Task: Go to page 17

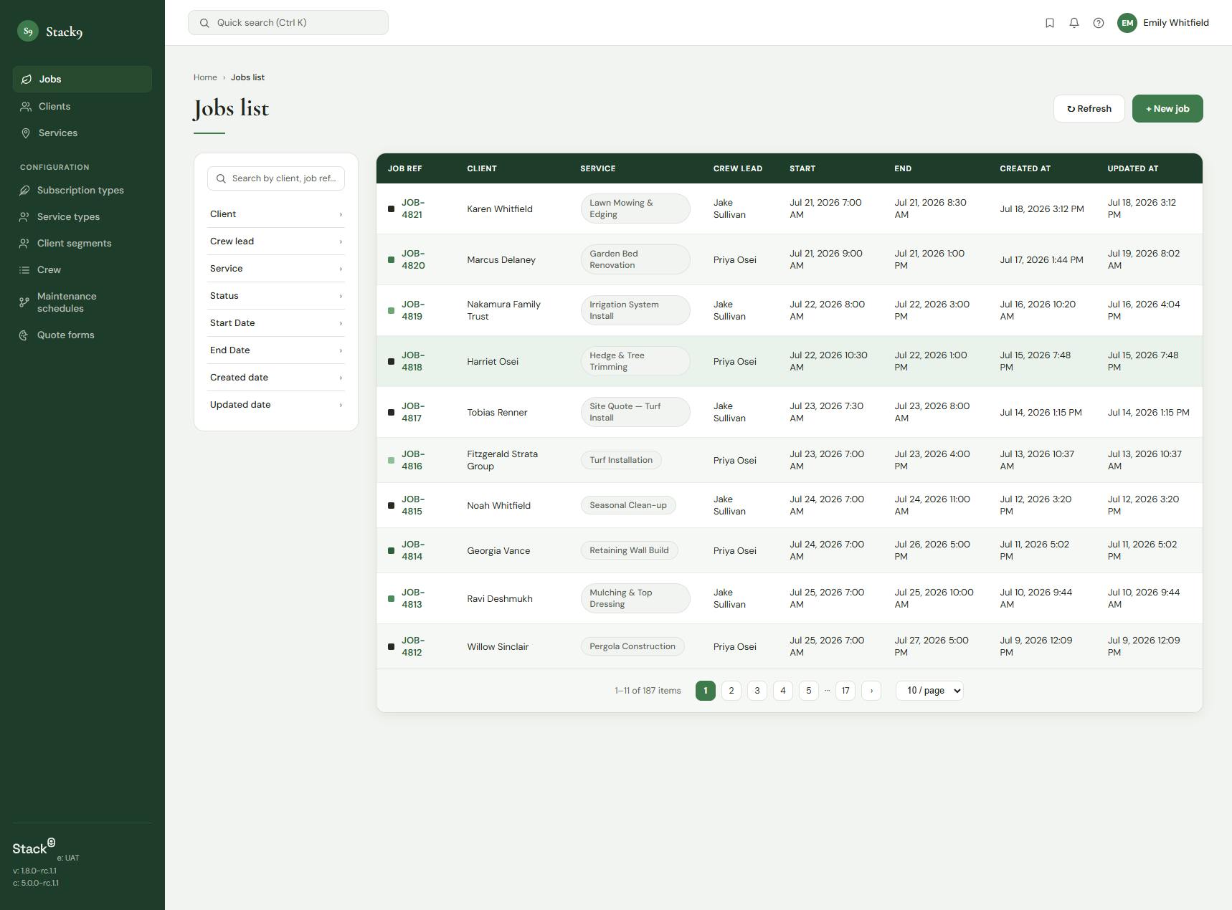Action: coord(845,691)
